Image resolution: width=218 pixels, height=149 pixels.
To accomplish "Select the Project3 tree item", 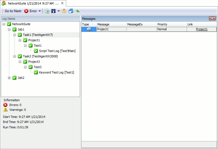I will [x=34, y=62].
